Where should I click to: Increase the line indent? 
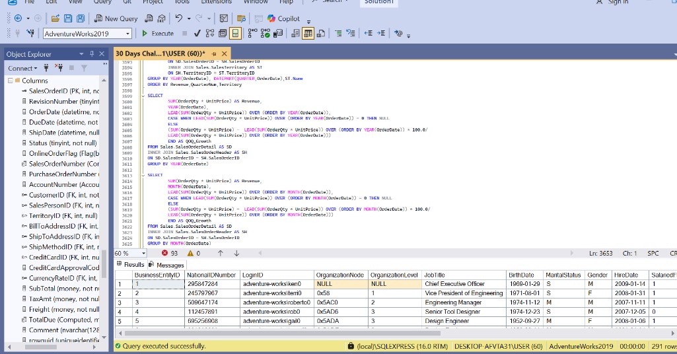point(381,33)
